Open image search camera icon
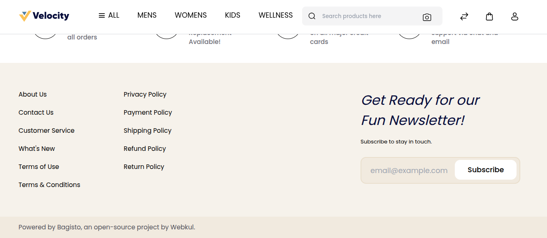547x238 pixels. [427, 17]
